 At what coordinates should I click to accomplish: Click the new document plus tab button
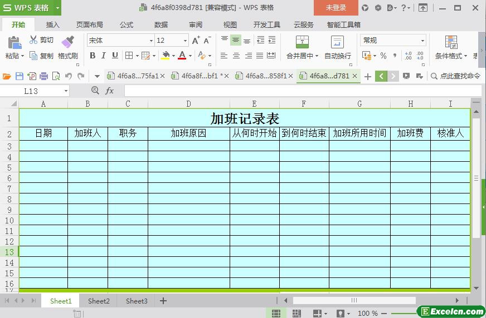pyautogui.click(x=368, y=76)
